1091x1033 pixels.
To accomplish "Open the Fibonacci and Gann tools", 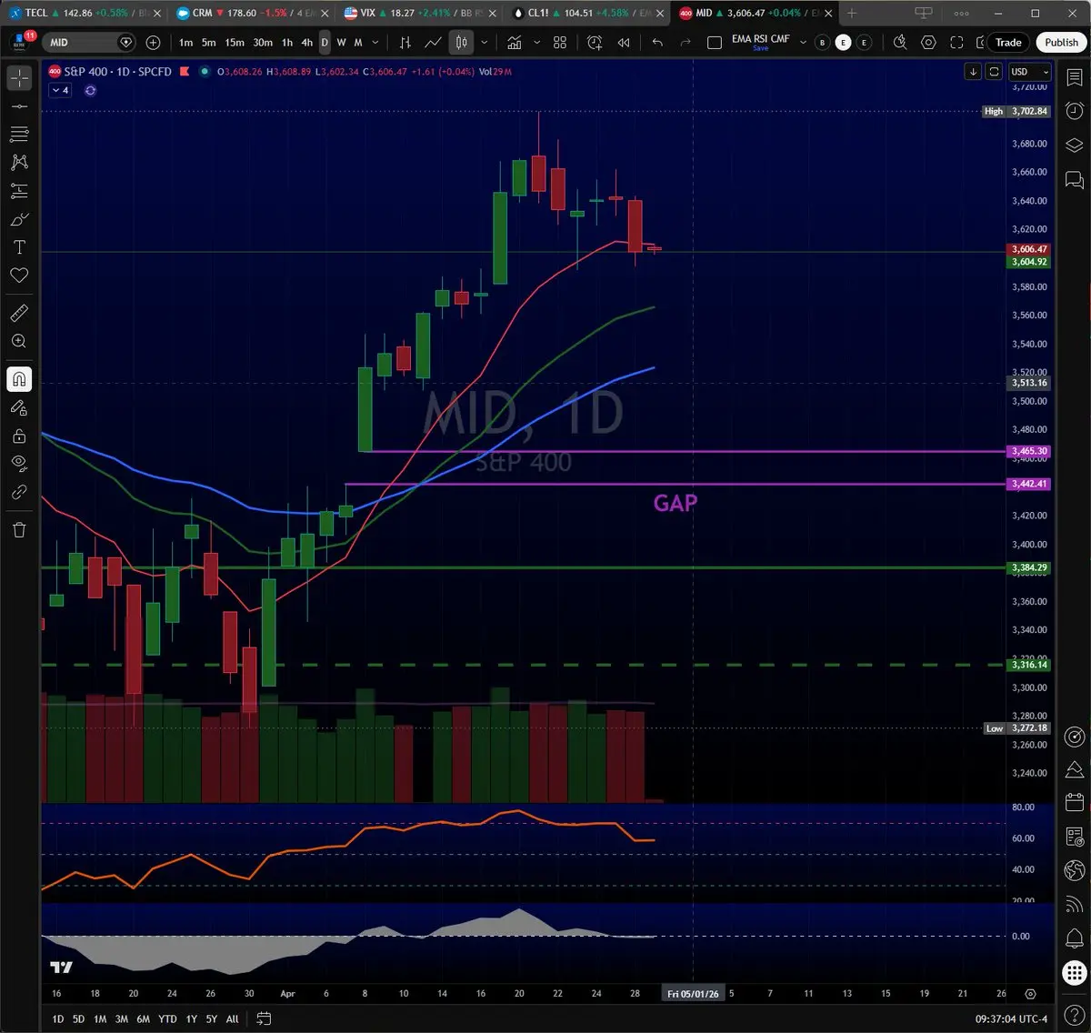I will click(x=19, y=135).
